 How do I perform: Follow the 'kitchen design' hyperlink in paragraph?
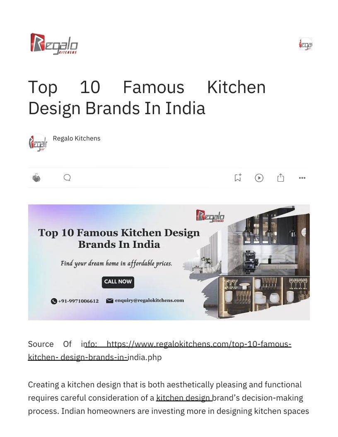tap(184, 398)
